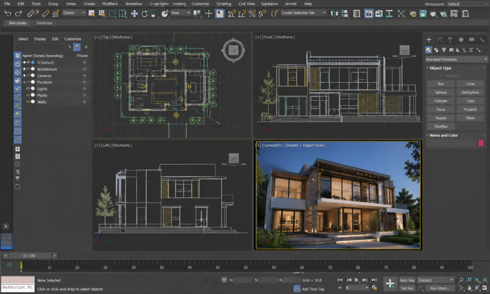The image size is (490, 294).
Task: Collapse the Object Type rollout
Action: (x=428, y=68)
